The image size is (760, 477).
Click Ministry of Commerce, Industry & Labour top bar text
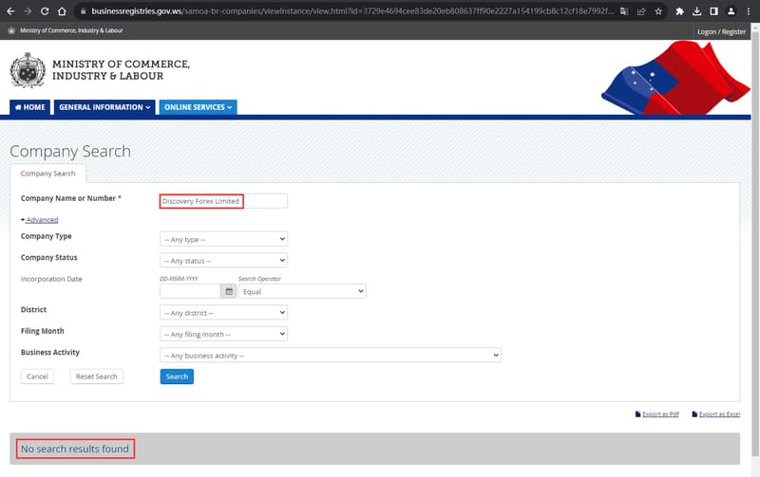(x=71, y=30)
